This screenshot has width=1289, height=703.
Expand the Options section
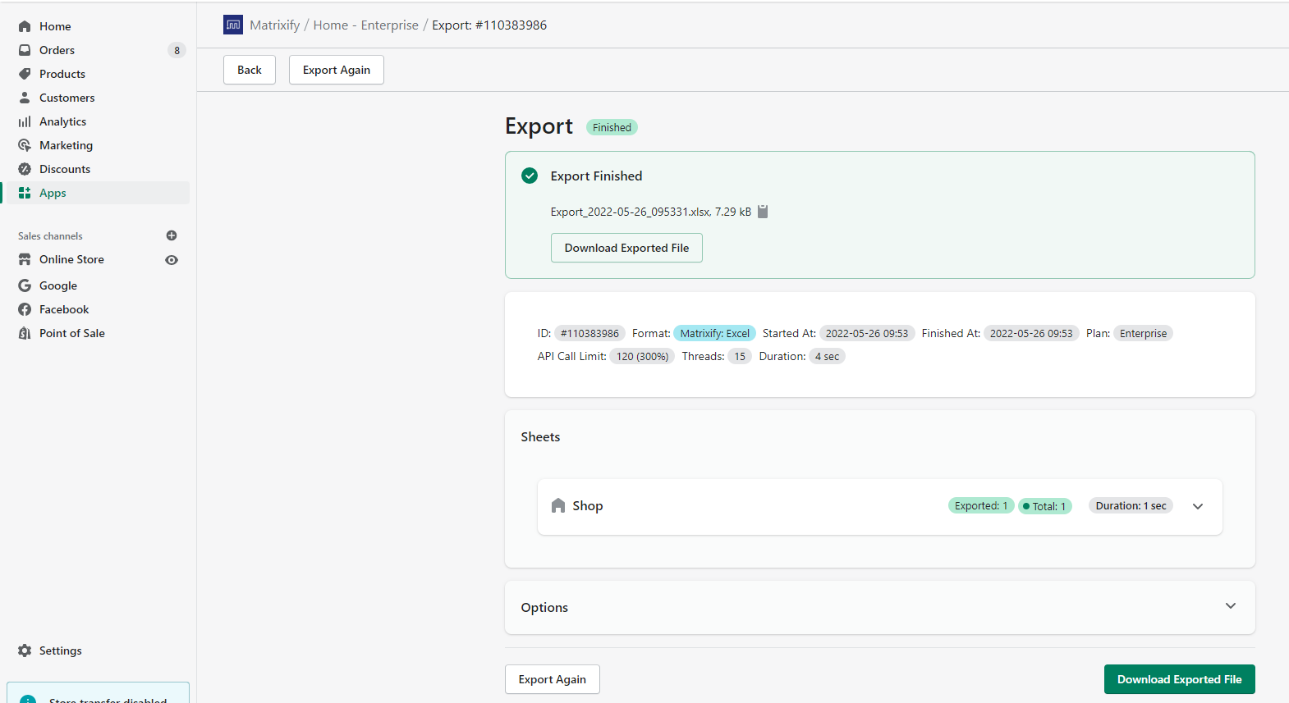(x=1230, y=606)
